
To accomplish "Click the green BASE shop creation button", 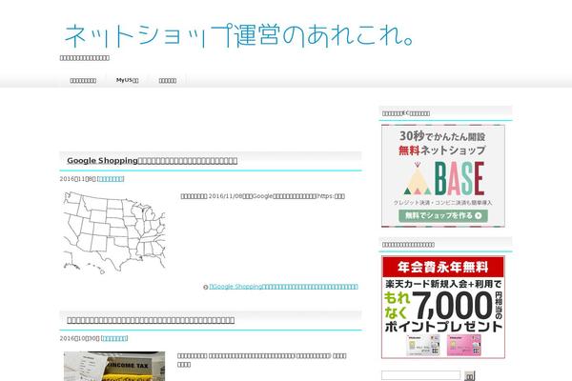I will coord(443,215).
